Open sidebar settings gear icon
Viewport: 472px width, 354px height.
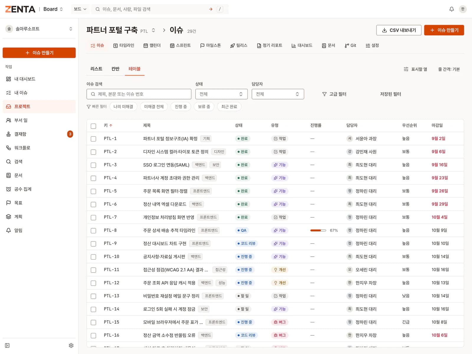click(x=71, y=345)
